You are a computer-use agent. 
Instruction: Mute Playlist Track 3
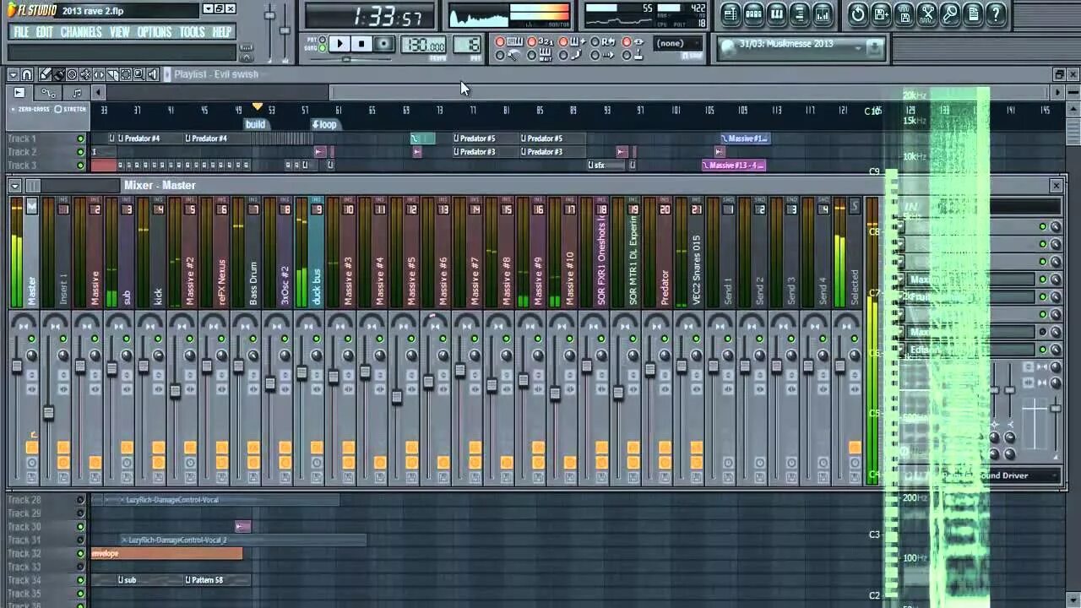click(81, 166)
